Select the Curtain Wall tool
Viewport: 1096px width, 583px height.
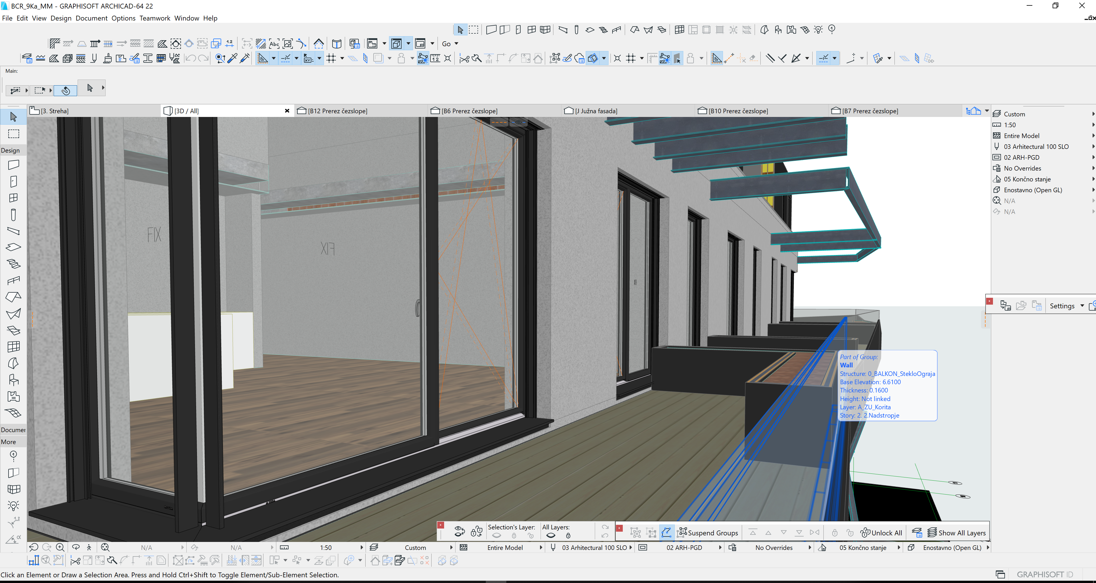point(14,347)
